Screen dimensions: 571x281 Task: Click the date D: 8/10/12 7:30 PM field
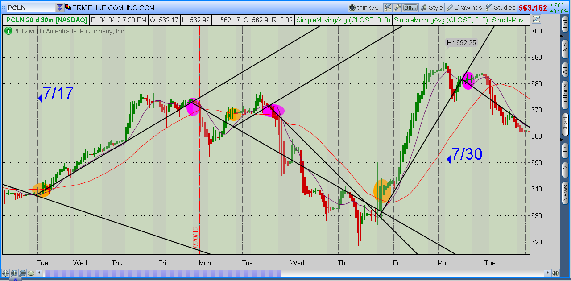(119, 20)
